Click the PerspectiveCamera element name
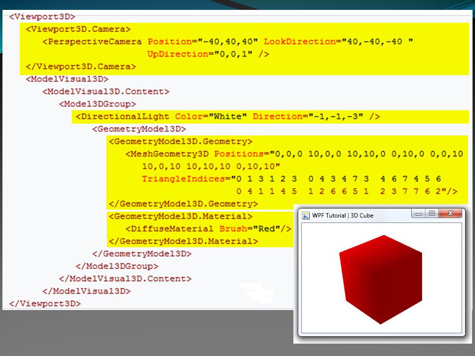The width and height of the screenshot is (475, 356). coord(95,42)
